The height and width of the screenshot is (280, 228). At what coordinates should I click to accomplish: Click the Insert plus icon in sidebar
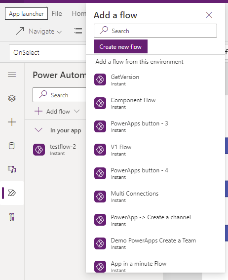(12, 122)
